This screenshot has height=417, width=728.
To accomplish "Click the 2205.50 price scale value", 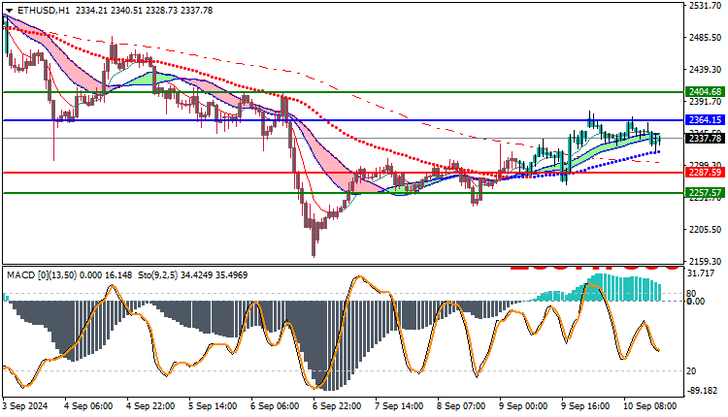I will (x=705, y=230).
